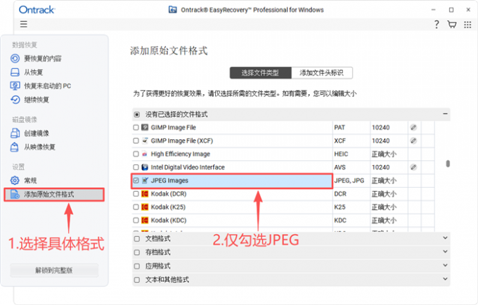
Task: Click the 要恢复的内容 sidebar icon
Action: coord(15,58)
